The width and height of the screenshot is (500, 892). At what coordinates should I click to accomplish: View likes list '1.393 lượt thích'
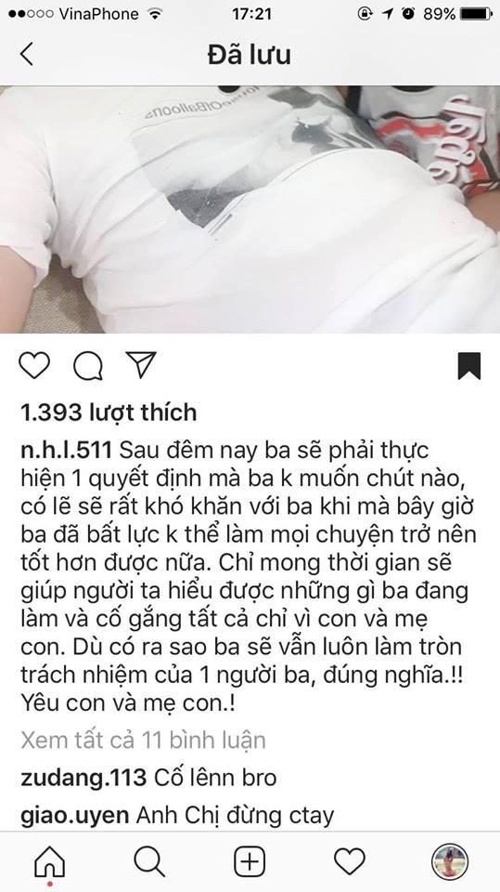pyautogui.click(x=109, y=413)
